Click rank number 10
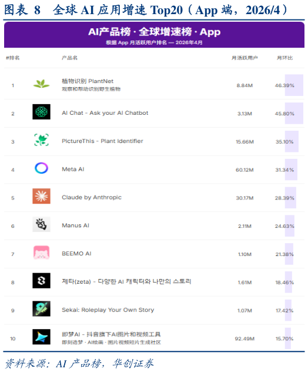 (x=13, y=339)
